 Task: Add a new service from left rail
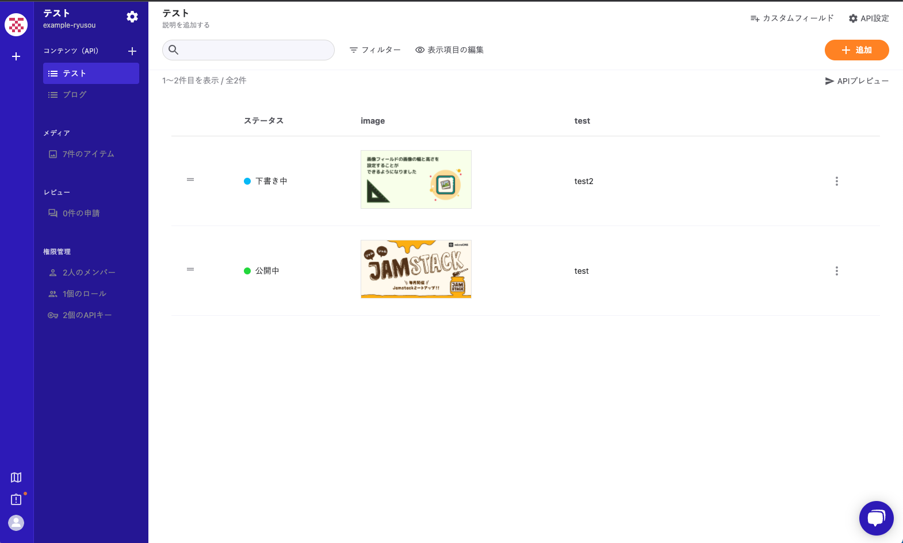tap(16, 56)
